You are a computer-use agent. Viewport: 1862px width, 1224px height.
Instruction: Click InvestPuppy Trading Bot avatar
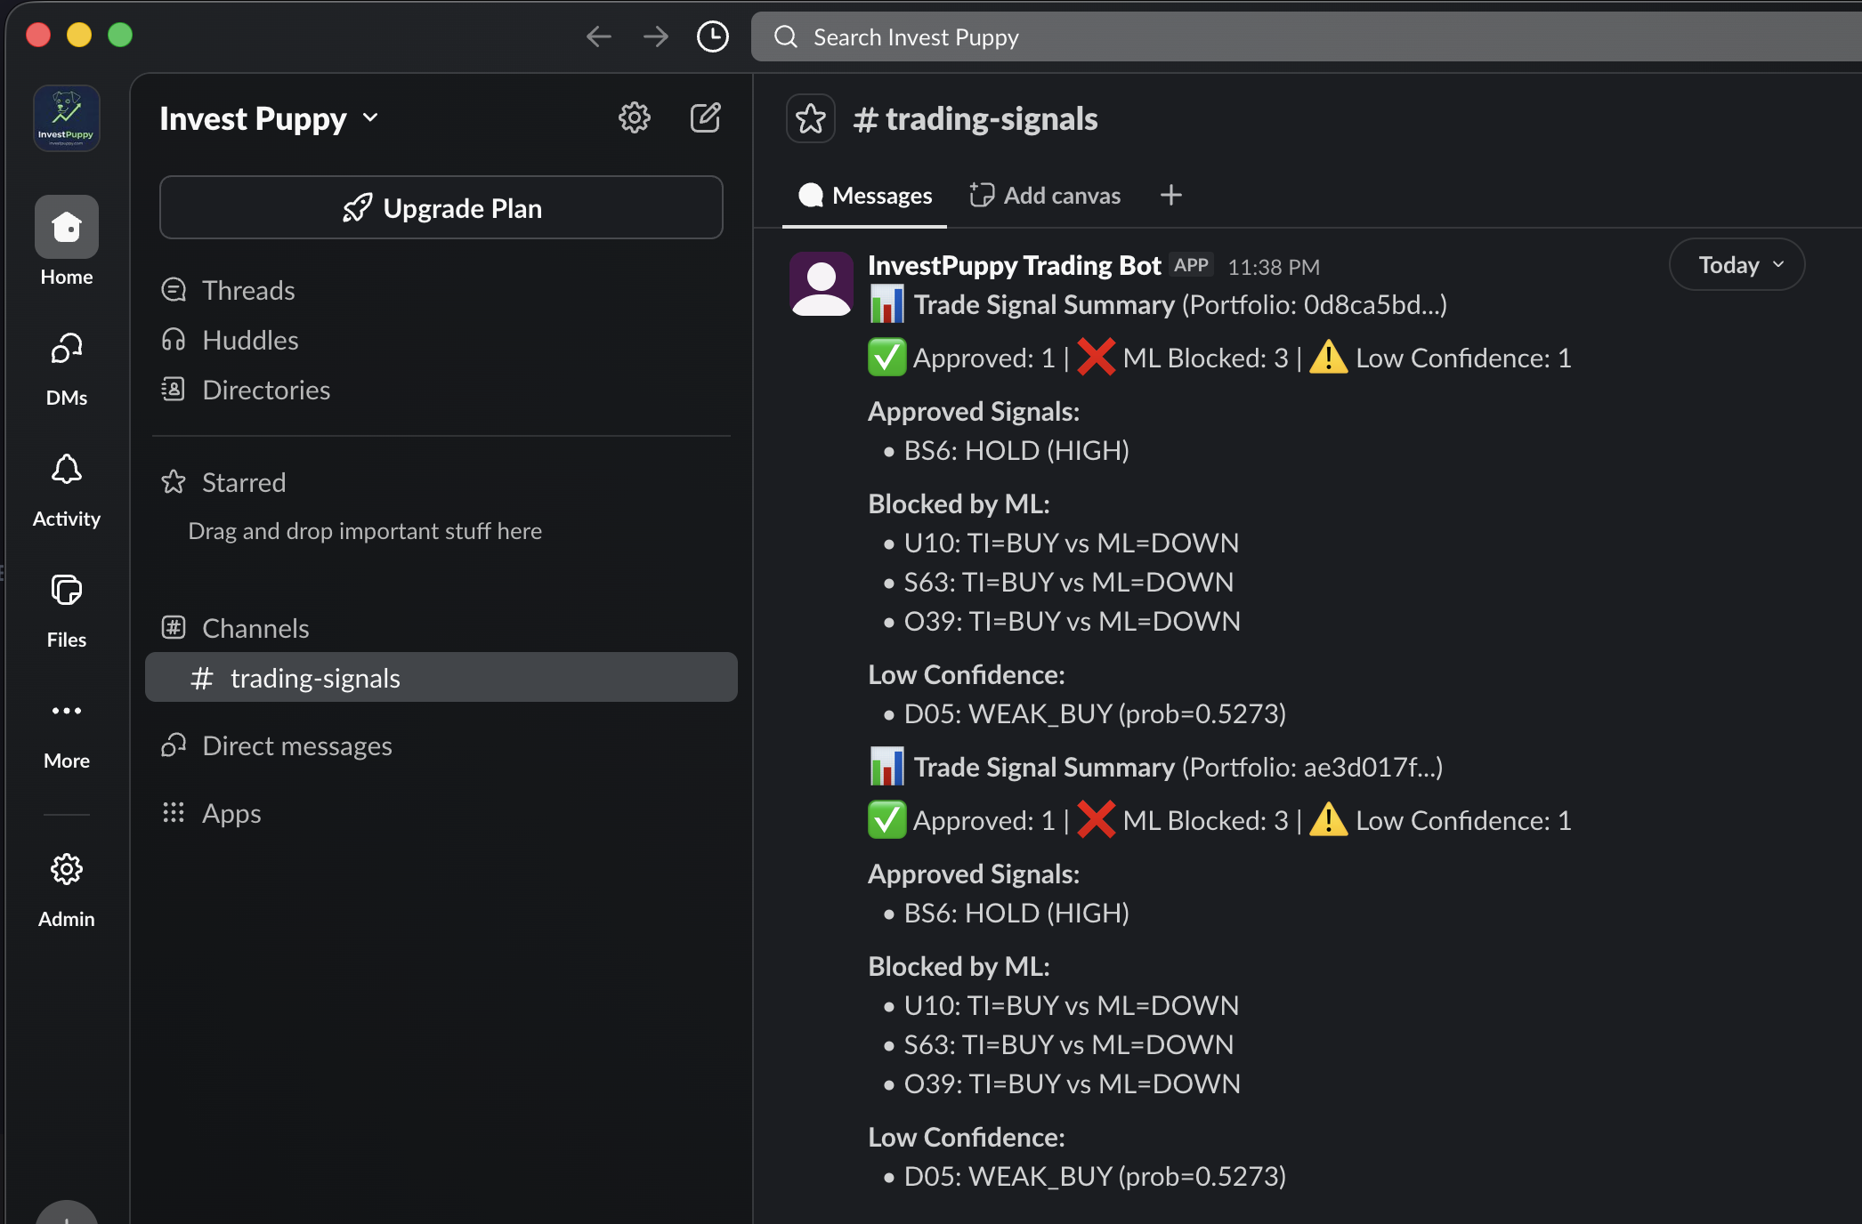click(822, 284)
